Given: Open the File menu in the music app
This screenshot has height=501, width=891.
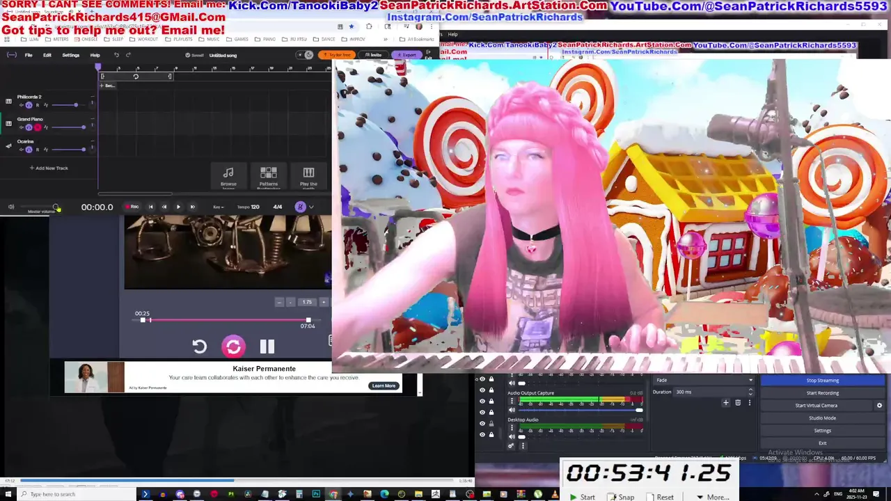Looking at the screenshot, I should pyautogui.click(x=29, y=55).
